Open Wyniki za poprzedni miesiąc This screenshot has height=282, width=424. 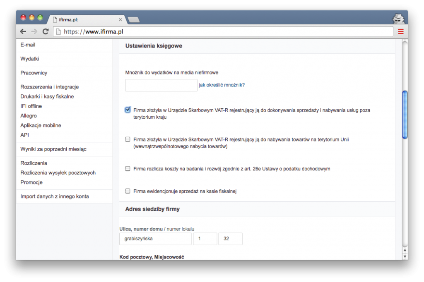pos(53,149)
